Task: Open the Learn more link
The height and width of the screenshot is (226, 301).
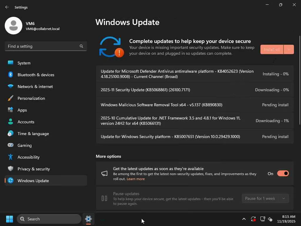Action: [136, 179]
